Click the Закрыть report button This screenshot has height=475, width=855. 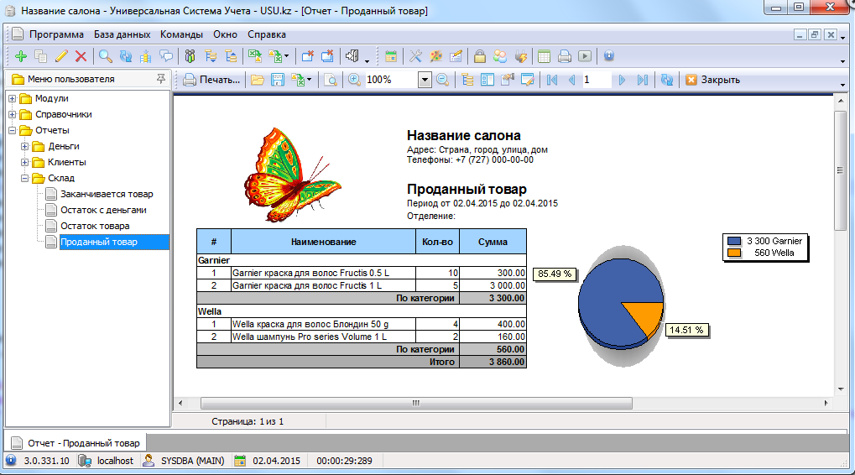coord(713,81)
